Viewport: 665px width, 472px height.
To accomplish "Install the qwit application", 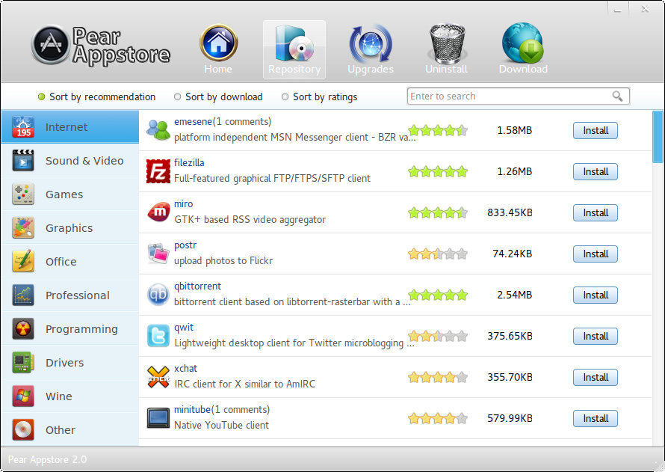I will [595, 336].
